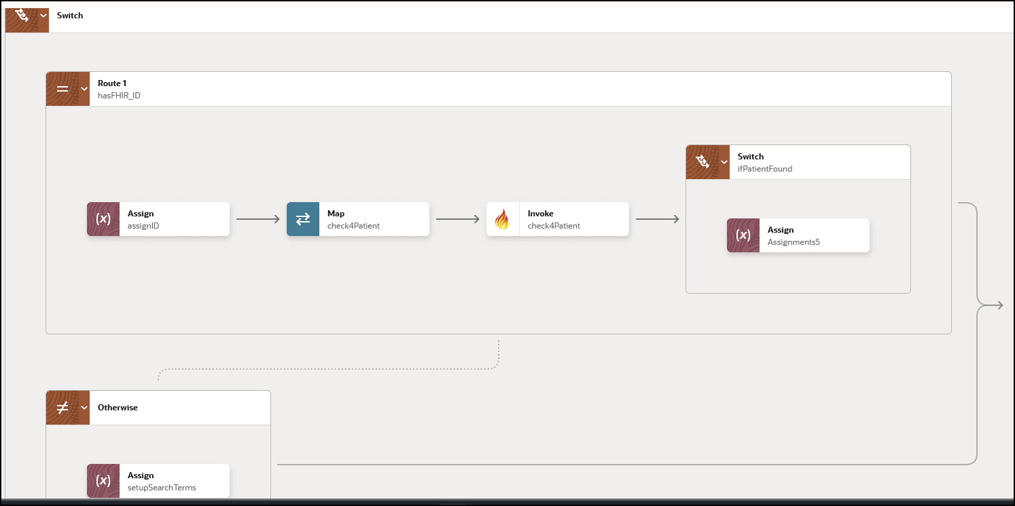Select the setupSearchTerms node label
This screenshot has height=506, width=1015.
pyautogui.click(x=162, y=488)
